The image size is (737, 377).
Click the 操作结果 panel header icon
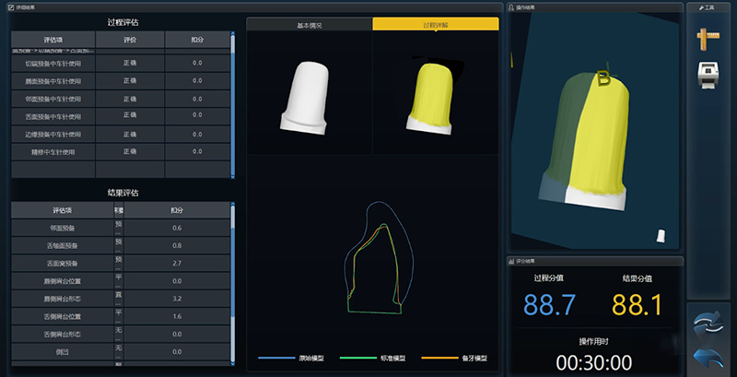512,6
